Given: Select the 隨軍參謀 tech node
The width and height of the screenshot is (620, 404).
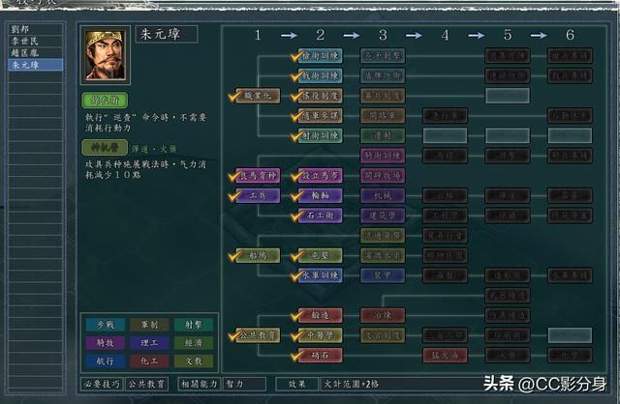Looking at the screenshot, I should (x=320, y=116).
